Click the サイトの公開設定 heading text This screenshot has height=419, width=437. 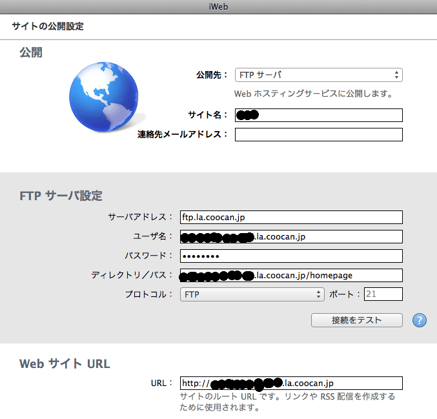pyautogui.click(x=48, y=26)
